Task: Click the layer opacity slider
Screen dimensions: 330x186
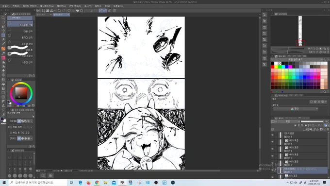Action: (x=312, y=121)
